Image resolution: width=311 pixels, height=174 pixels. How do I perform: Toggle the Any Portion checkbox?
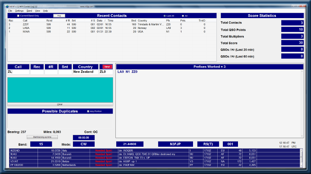(x=89, y=111)
